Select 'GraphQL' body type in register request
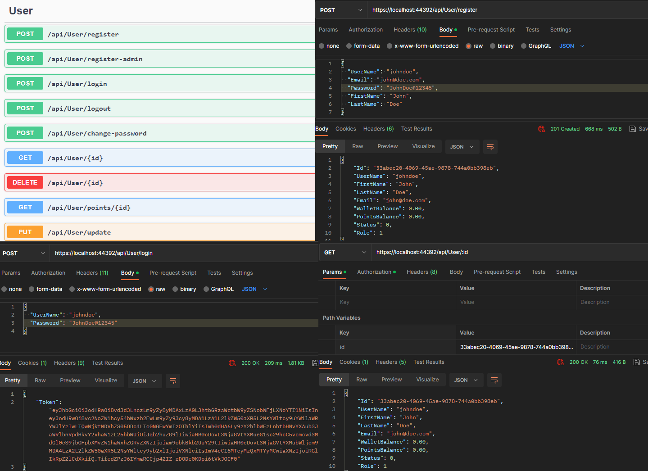Image resolution: width=648 pixels, height=471 pixels. tap(536, 46)
